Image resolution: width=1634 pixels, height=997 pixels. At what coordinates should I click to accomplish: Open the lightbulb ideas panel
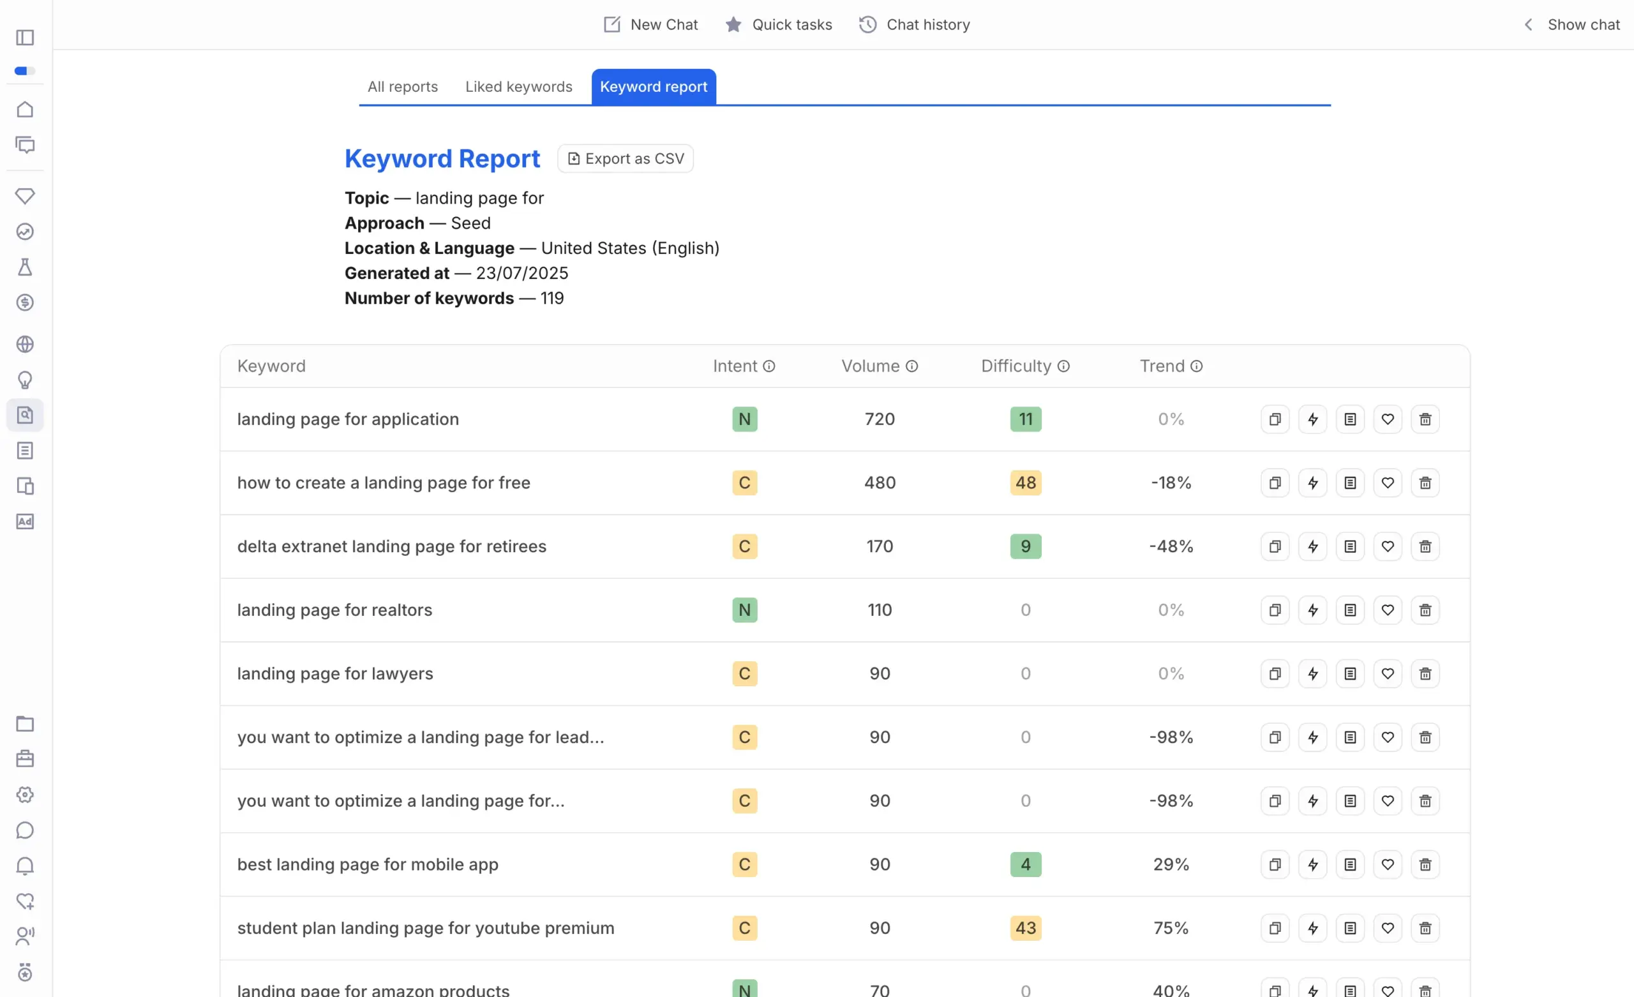coord(25,380)
